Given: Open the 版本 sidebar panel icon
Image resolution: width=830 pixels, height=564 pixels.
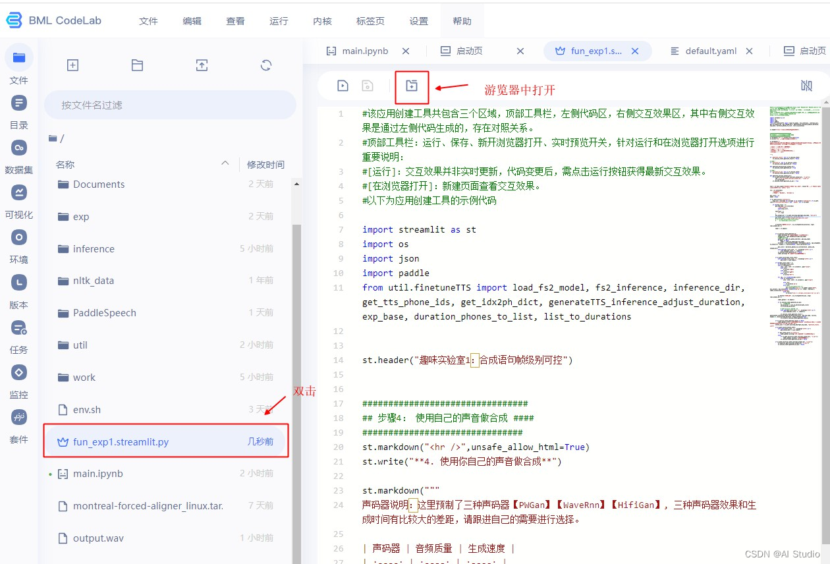Looking at the screenshot, I should click(19, 283).
